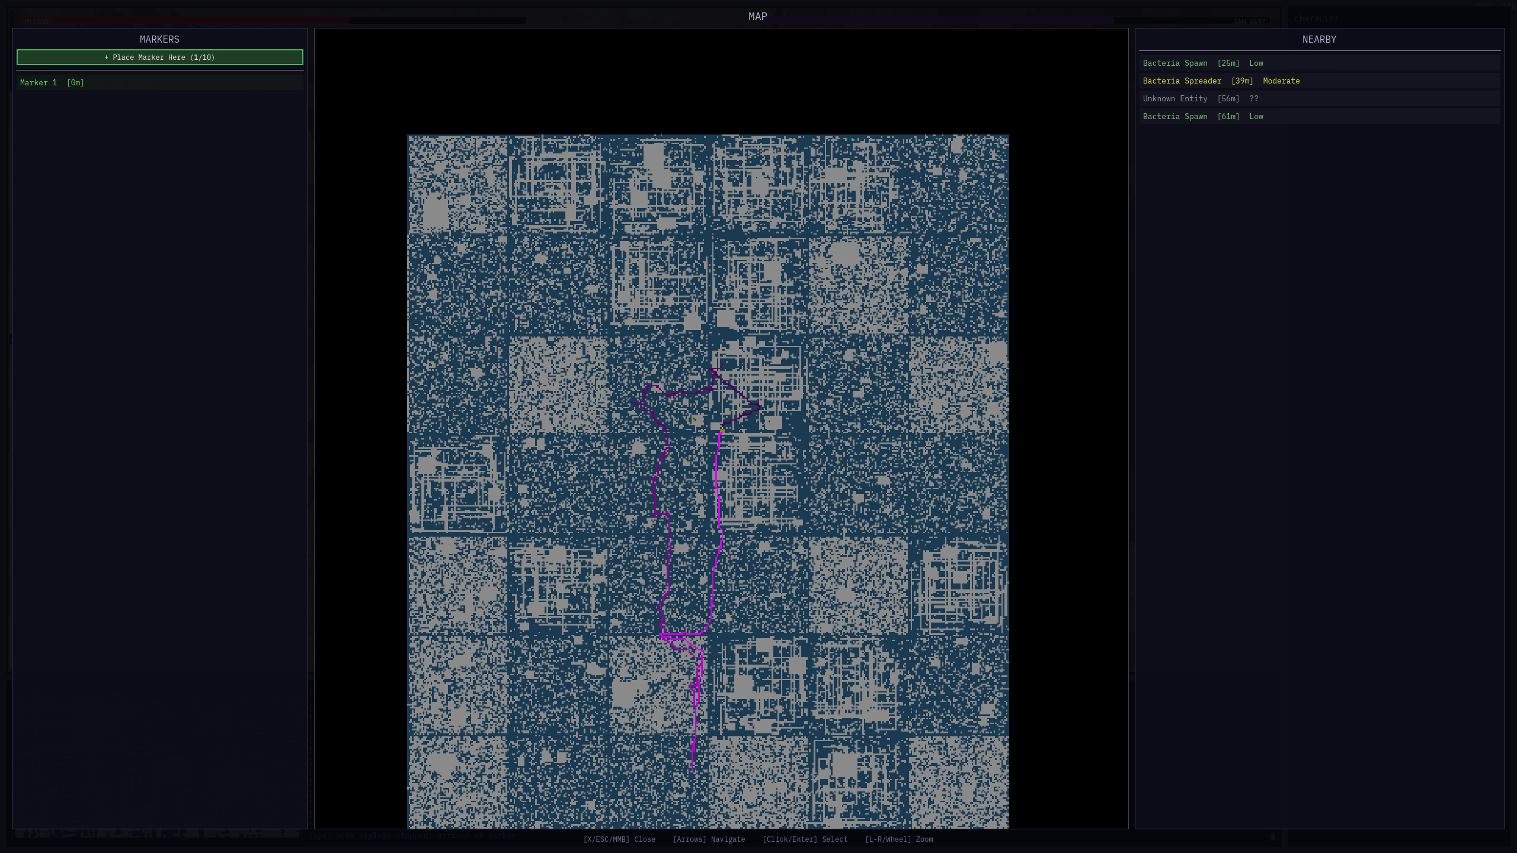Click the MARKERS panel header
The width and height of the screenshot is (1517, 853).
tap(159, 39)
